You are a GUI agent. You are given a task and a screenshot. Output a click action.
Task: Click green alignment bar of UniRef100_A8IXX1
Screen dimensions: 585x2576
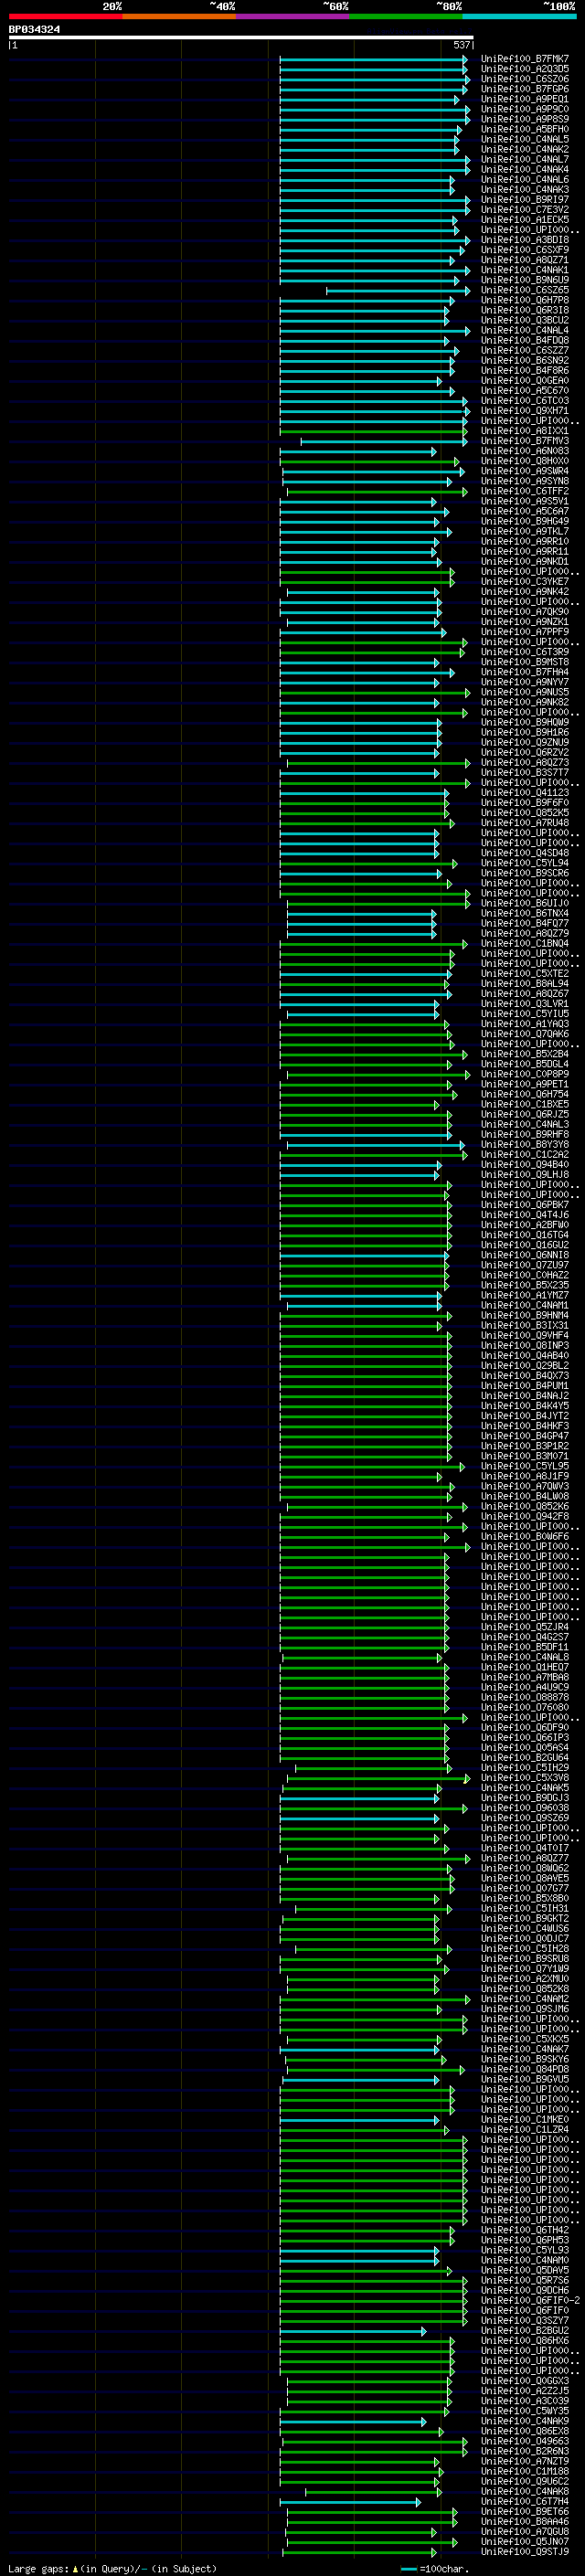click(x=374, y=431)
